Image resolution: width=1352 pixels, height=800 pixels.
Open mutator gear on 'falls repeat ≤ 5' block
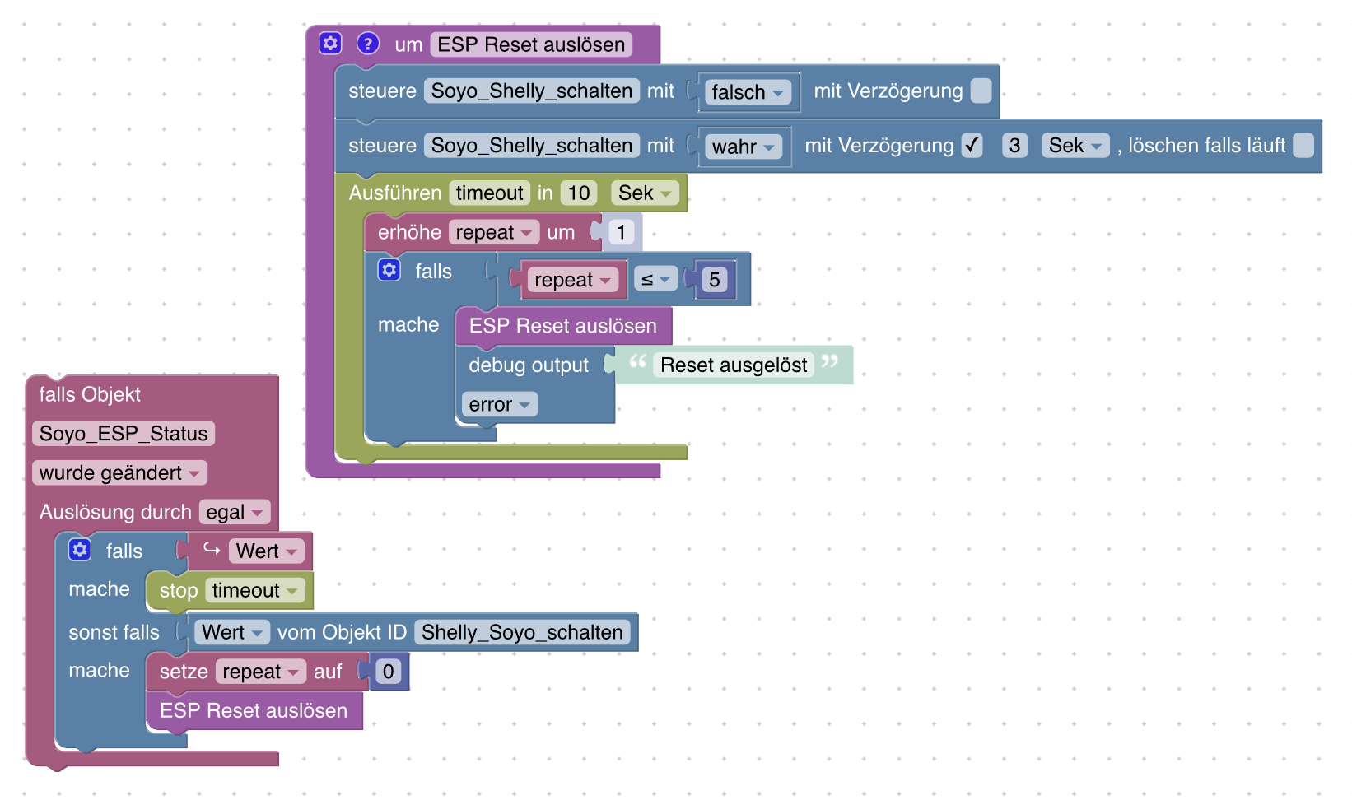(389, 270)
